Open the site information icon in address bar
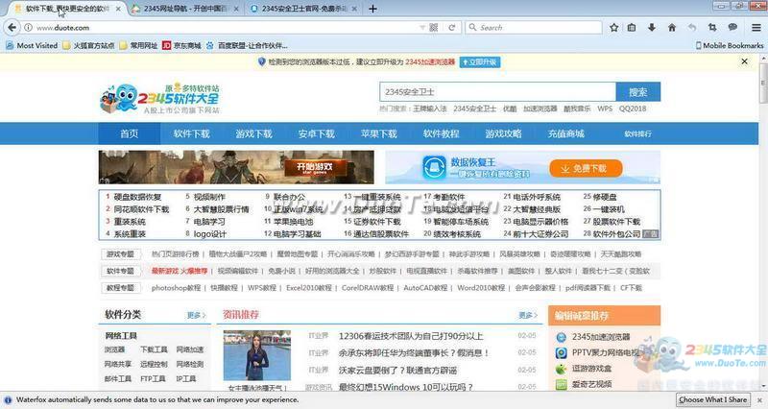The width and height of the screenshot is (768, 409). coord(29,28)
